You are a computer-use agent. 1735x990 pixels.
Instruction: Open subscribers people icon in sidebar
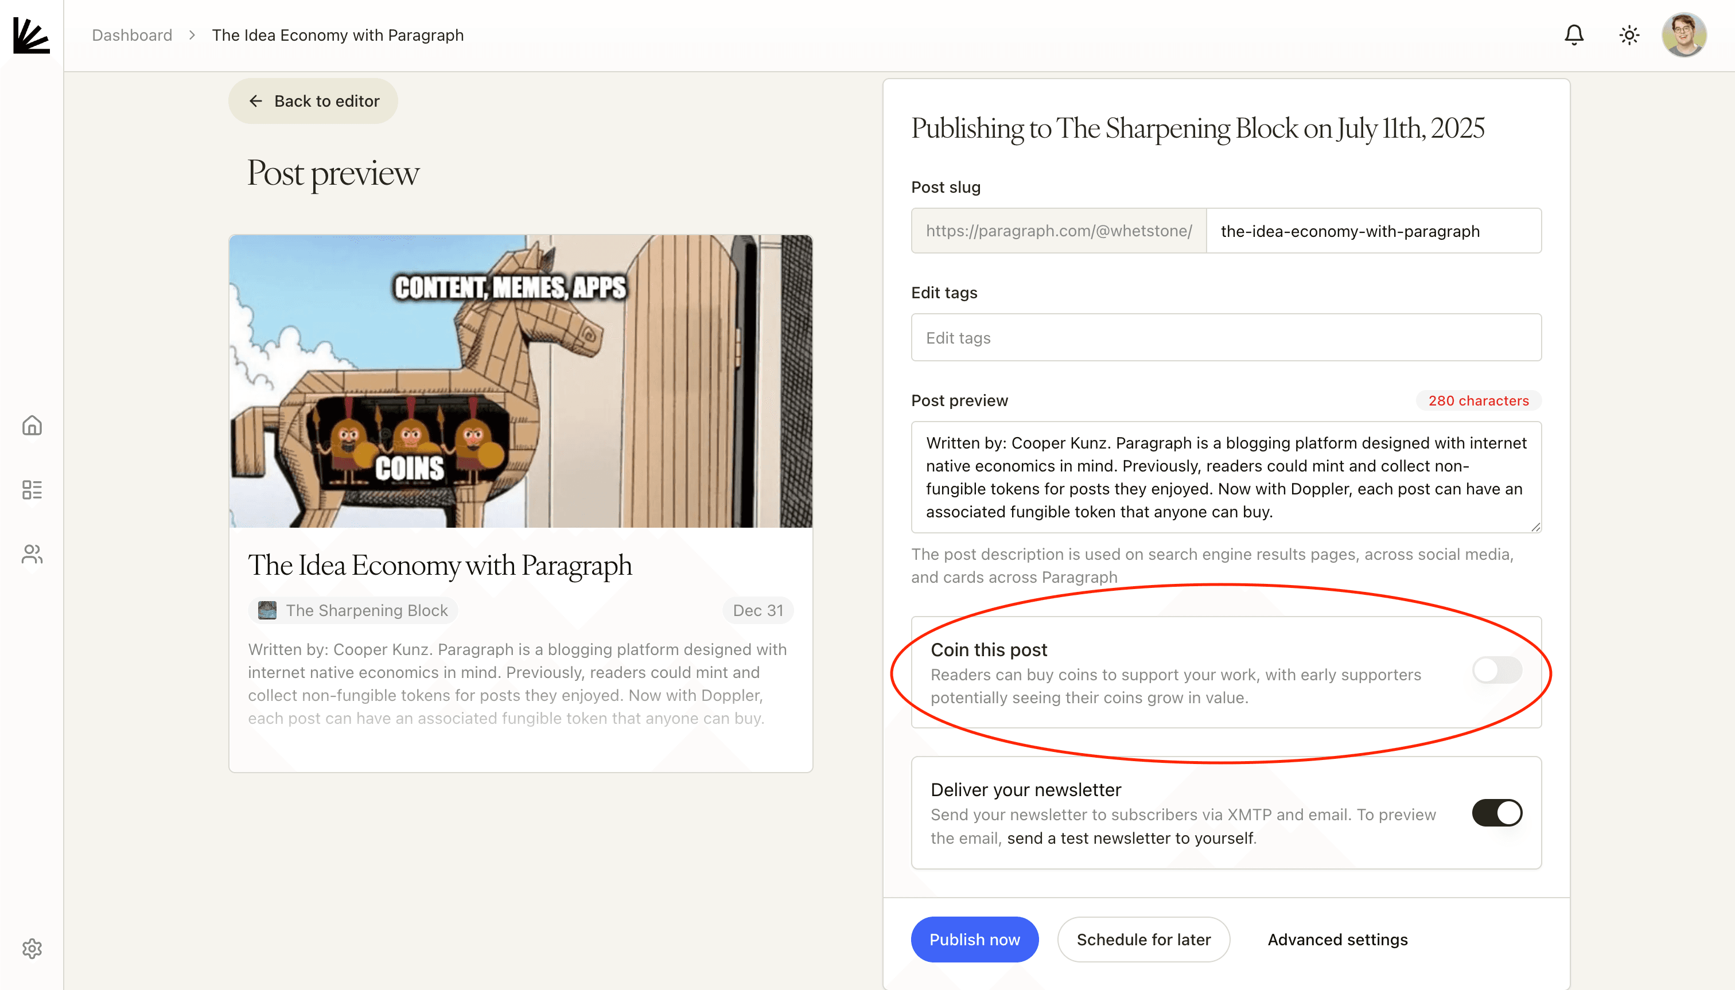tap(32, 554)
